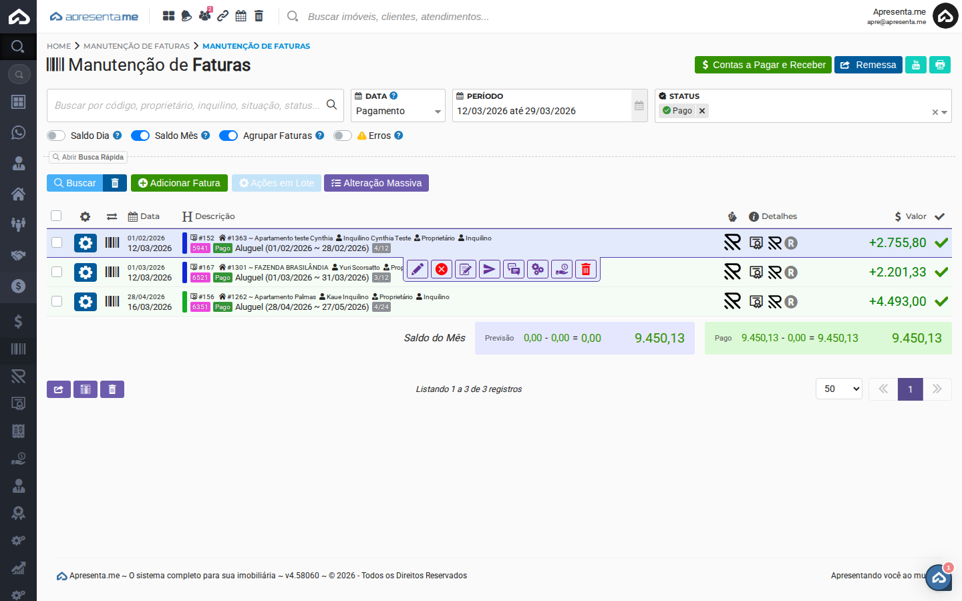Open Manutenção de Faturas breadcrumb in gray

(x=136, y=46)
